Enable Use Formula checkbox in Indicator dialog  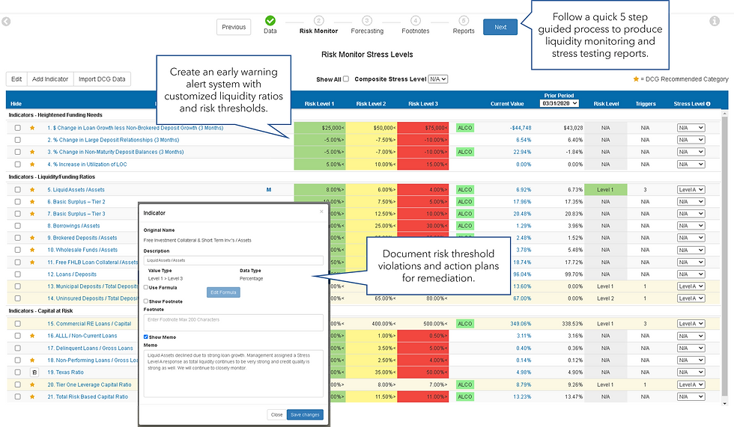pos(145,287)
